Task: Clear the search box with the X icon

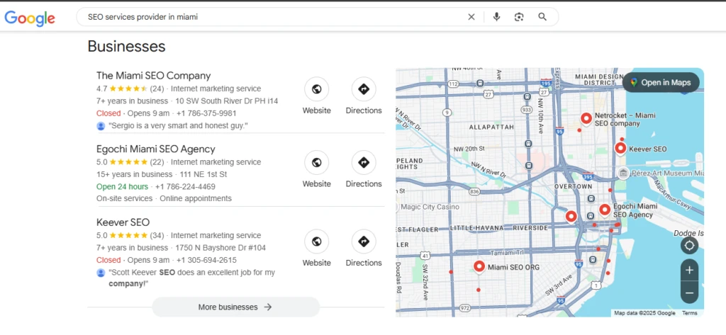Action: (471, 17)
